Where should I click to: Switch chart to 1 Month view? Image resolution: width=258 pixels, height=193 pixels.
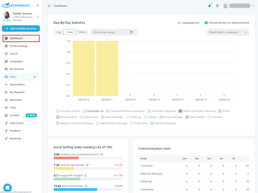click(82, 32)
